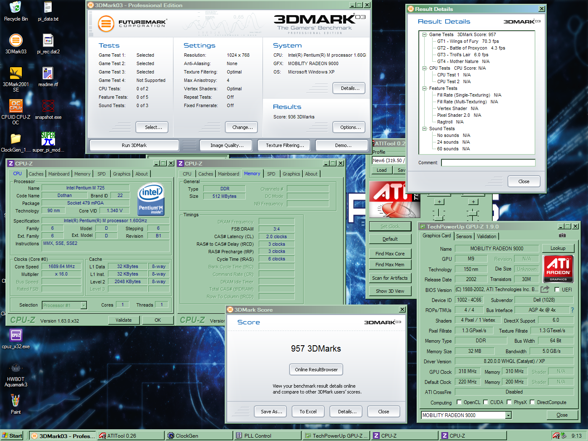This screenshot has width=588, height=441.
Task: Click the ATITool core clock plus button
Action: [439, 202]
